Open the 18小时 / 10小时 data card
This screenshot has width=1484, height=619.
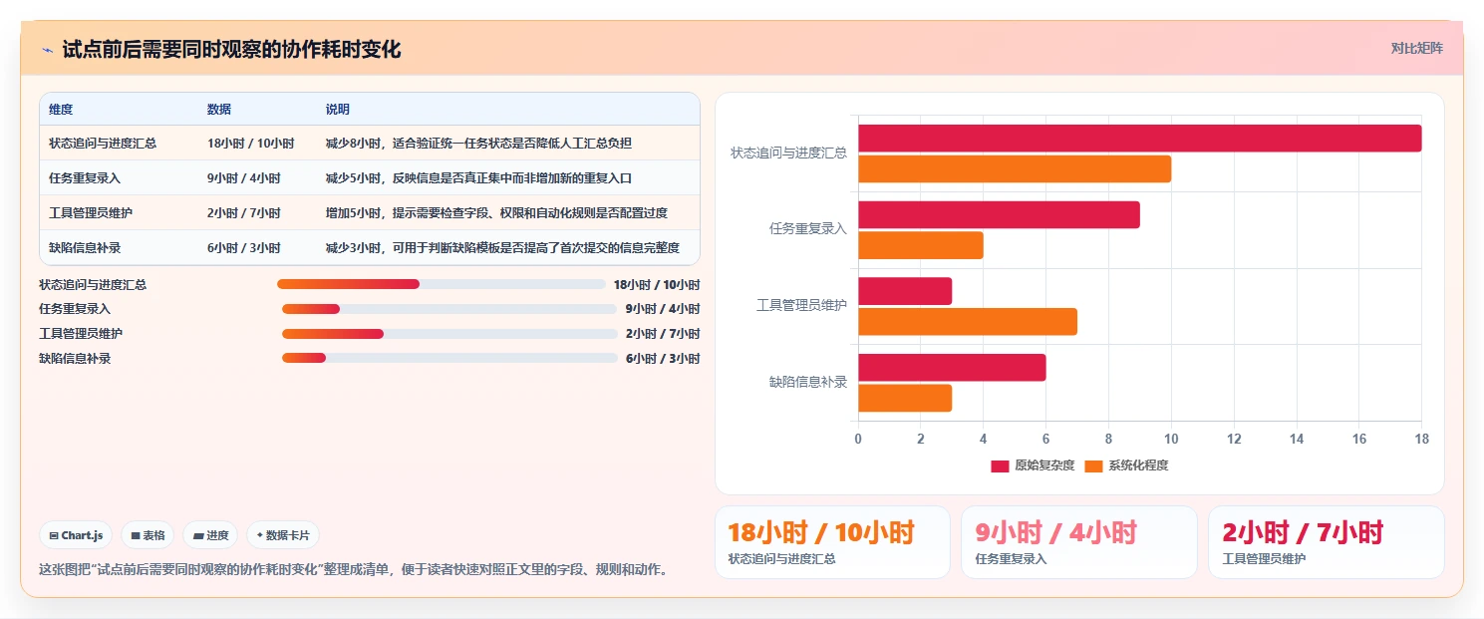(832, 542)
